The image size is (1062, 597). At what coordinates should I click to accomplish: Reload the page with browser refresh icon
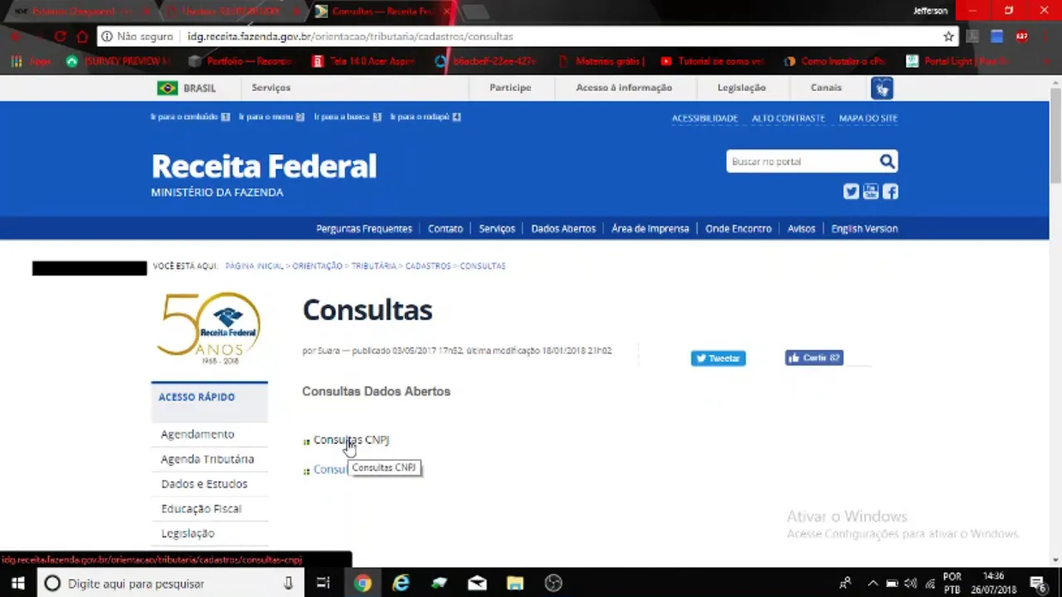coord(60,36)
